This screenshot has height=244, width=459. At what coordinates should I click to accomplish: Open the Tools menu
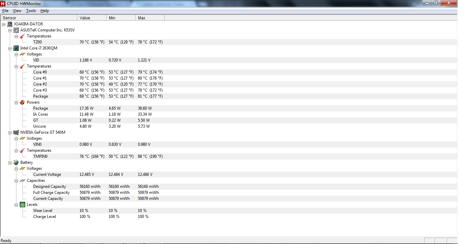pos(31,11)
